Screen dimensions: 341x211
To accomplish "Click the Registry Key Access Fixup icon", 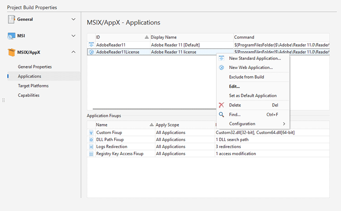I will coord(91,154).
